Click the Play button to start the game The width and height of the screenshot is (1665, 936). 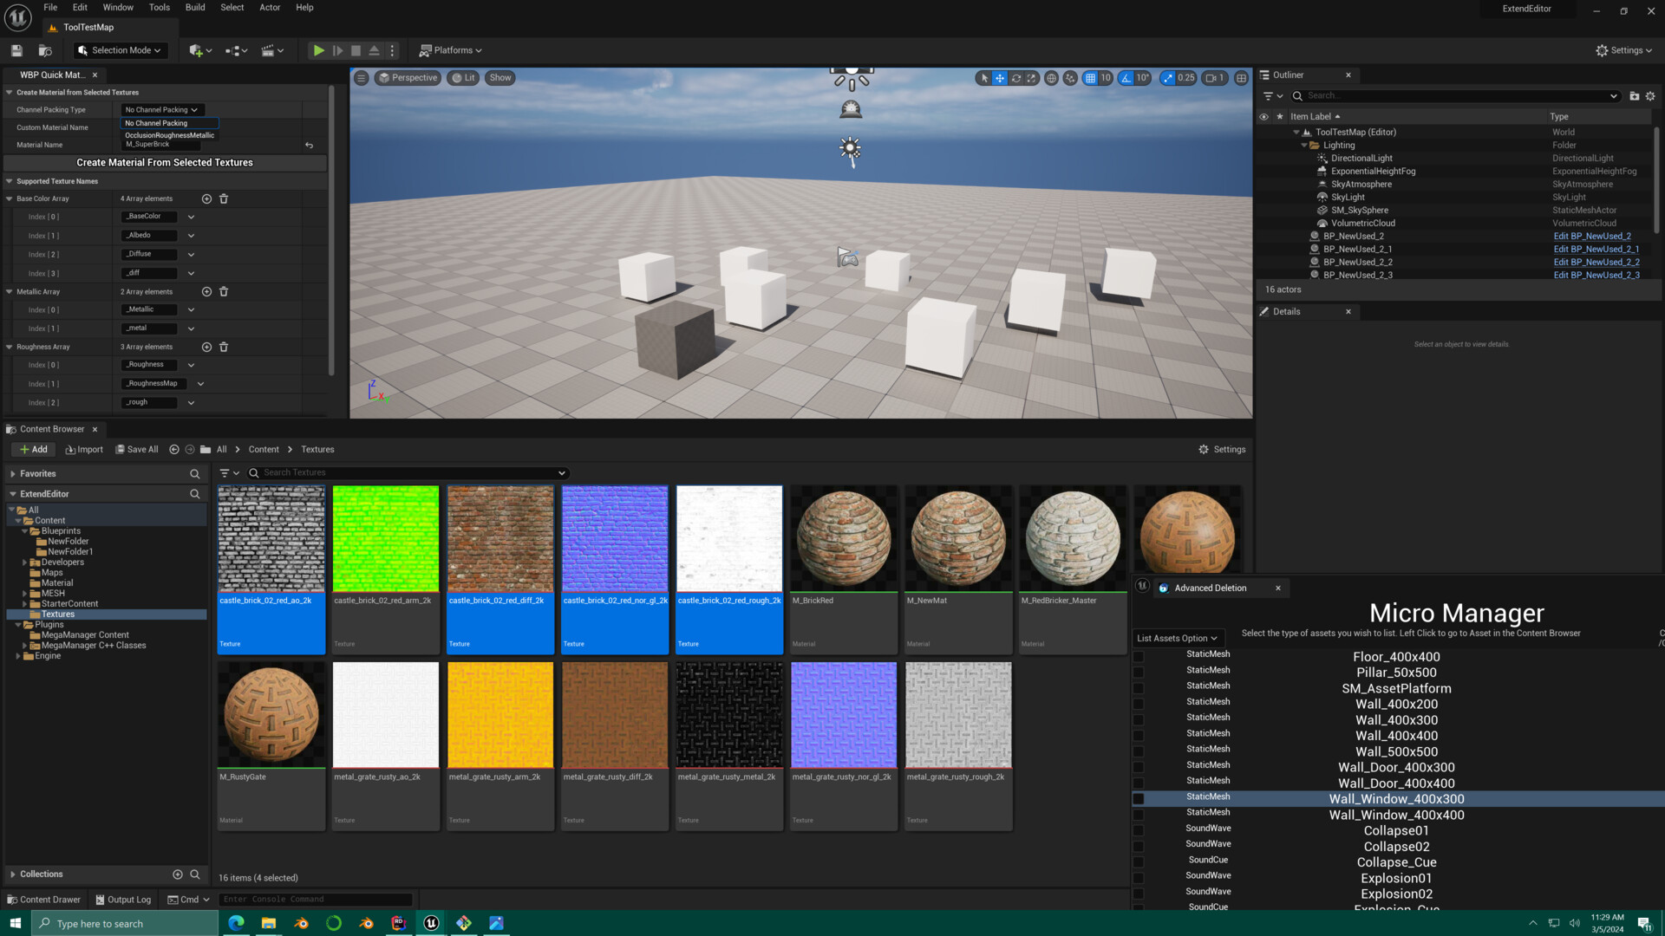(318, 50)
